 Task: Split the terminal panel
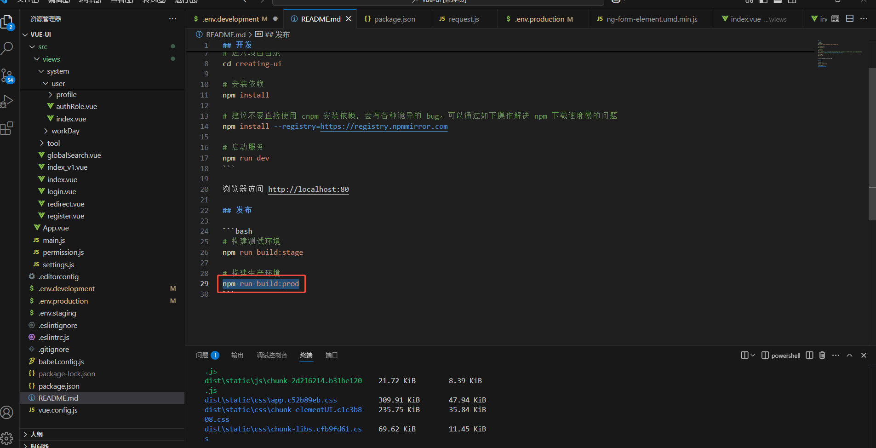click(810, 355)
